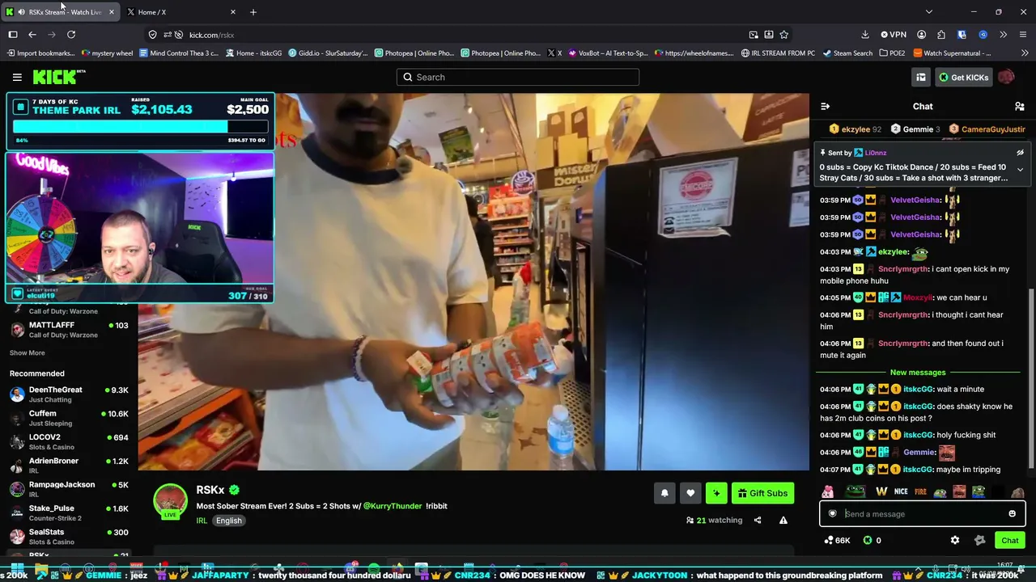Click the @KurryThunder mention link

click(x=393, y=506)
